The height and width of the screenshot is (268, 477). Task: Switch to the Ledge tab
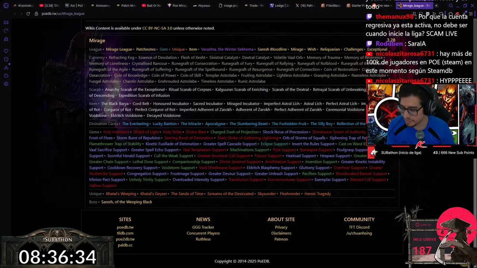pyautogui.click(x=280, y=6)
